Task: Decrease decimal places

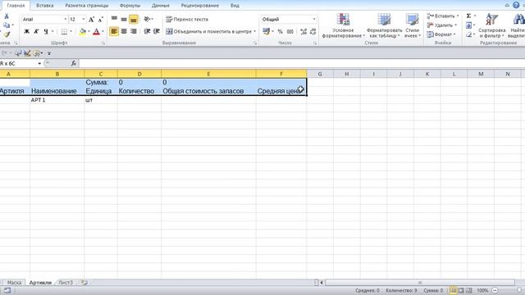Action: (313, 31)
